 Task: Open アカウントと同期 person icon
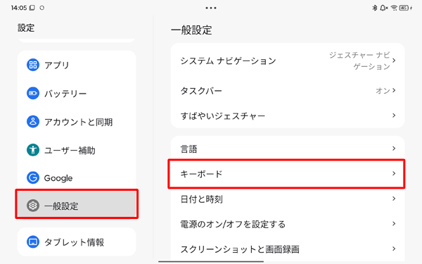(x=33, y=122)
